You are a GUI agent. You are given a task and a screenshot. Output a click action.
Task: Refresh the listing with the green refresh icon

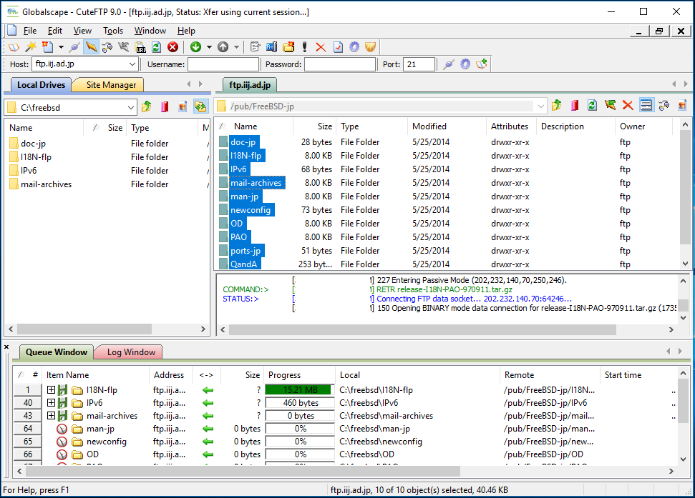tap(156, 47)
